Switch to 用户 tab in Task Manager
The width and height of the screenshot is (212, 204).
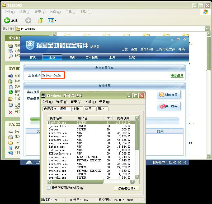pos(102,109)
